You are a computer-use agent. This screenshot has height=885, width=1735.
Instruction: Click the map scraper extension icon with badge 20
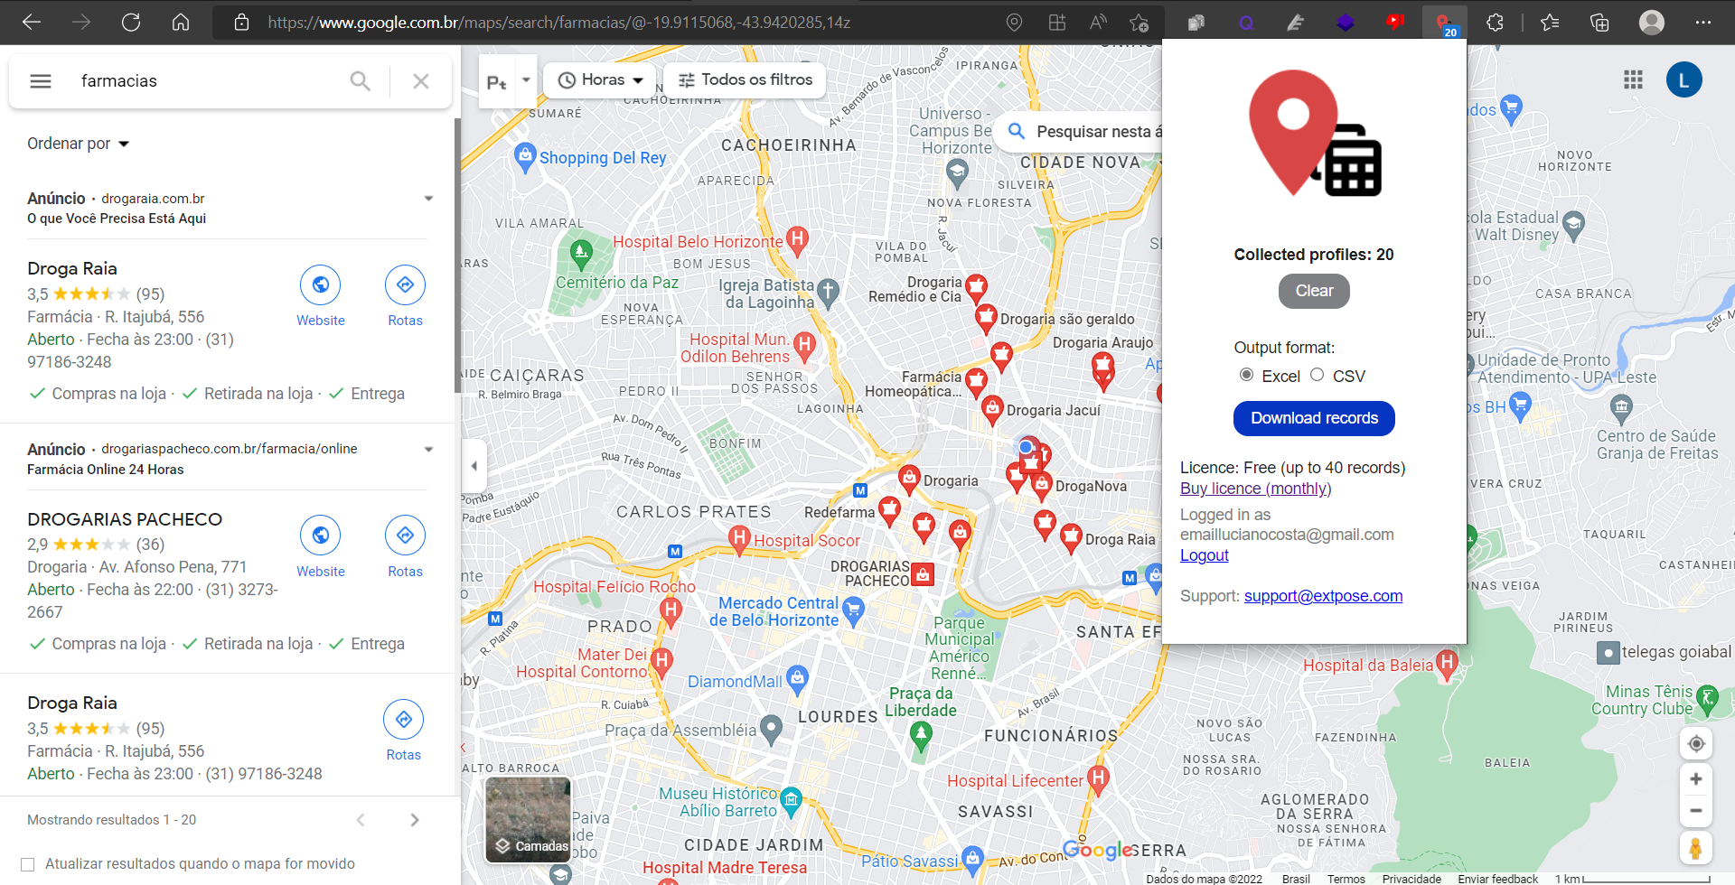(1444, 22)
